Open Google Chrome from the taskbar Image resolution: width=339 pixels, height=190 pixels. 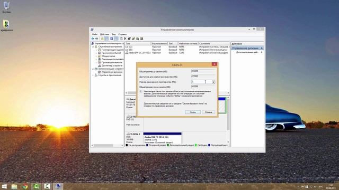25,186
